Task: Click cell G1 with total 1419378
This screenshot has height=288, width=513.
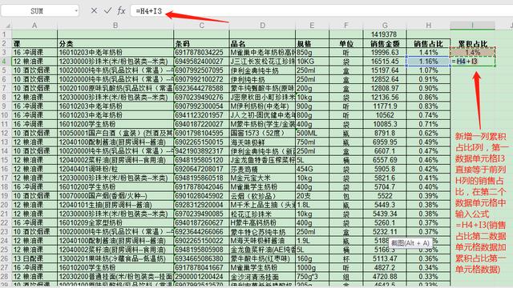Action: (385, 34)
